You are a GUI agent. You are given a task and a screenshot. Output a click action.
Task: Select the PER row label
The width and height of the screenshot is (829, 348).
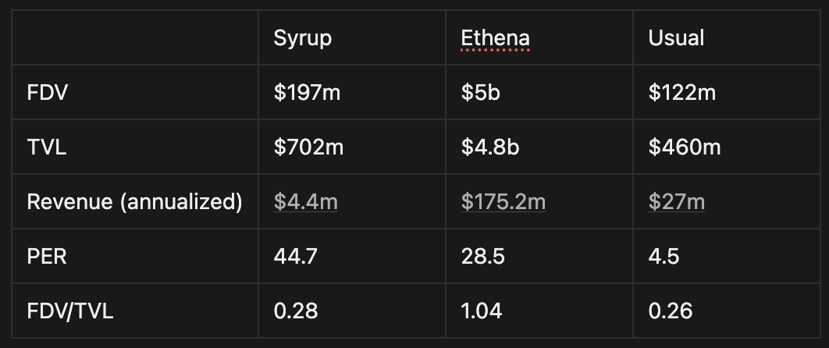point(47,257)
